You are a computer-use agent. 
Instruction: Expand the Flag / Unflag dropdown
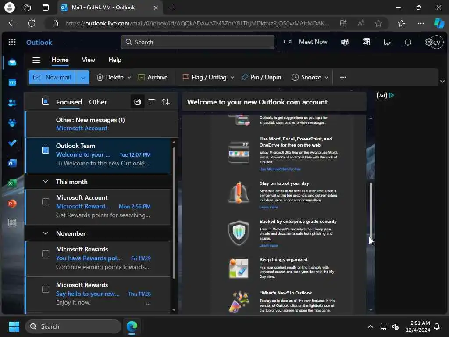coord(232,77)
